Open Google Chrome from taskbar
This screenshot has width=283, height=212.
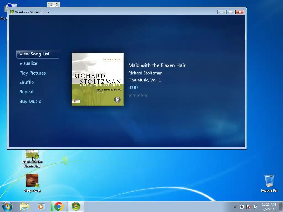pos(59,206)
